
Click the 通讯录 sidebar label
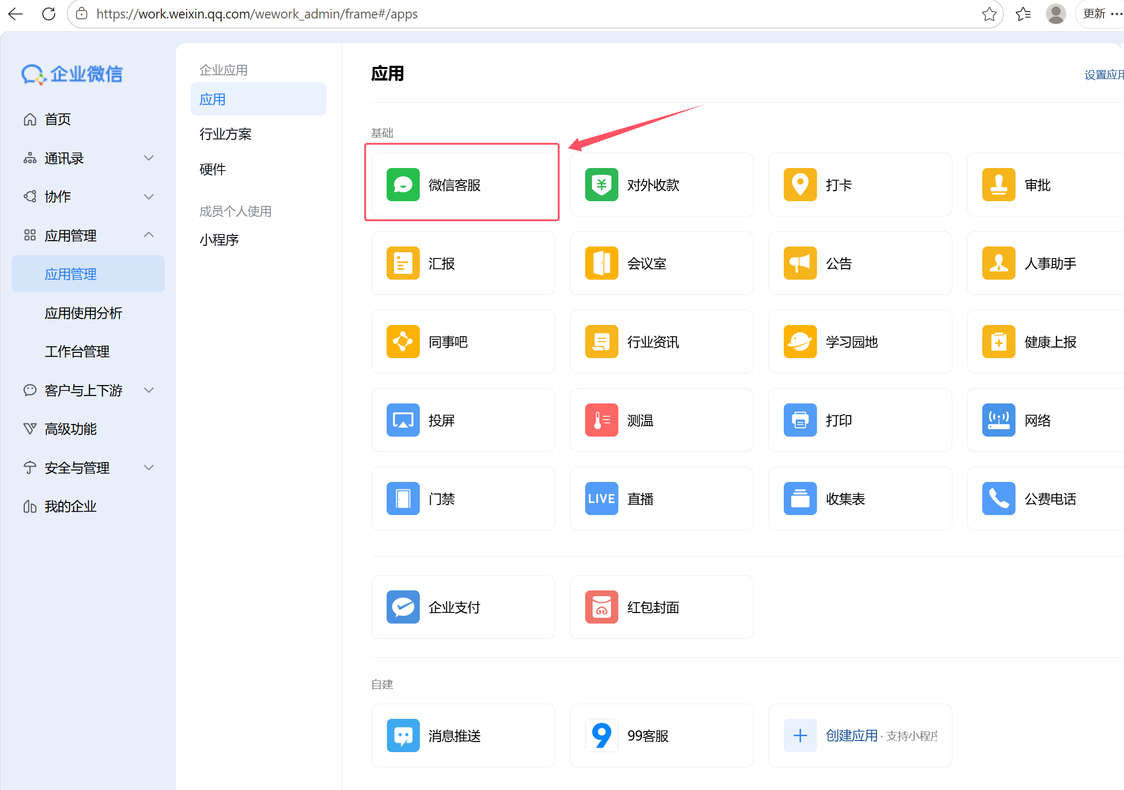point(64,158)
